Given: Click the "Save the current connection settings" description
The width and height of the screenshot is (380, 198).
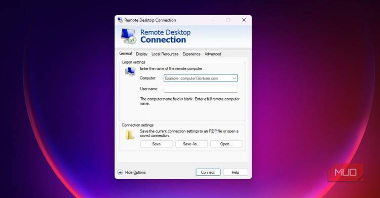Looking at the screenshot, I should [x=189, y=133].
